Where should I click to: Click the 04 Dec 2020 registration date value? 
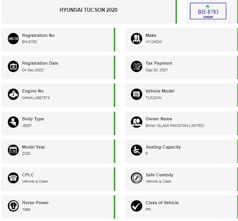32,70
